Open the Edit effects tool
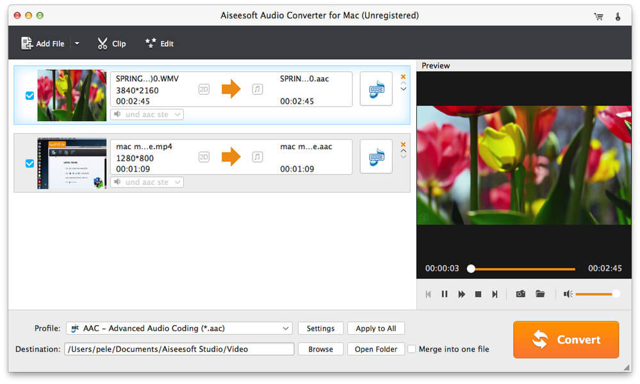Screen dimensions: 640x384 (160, 44)
